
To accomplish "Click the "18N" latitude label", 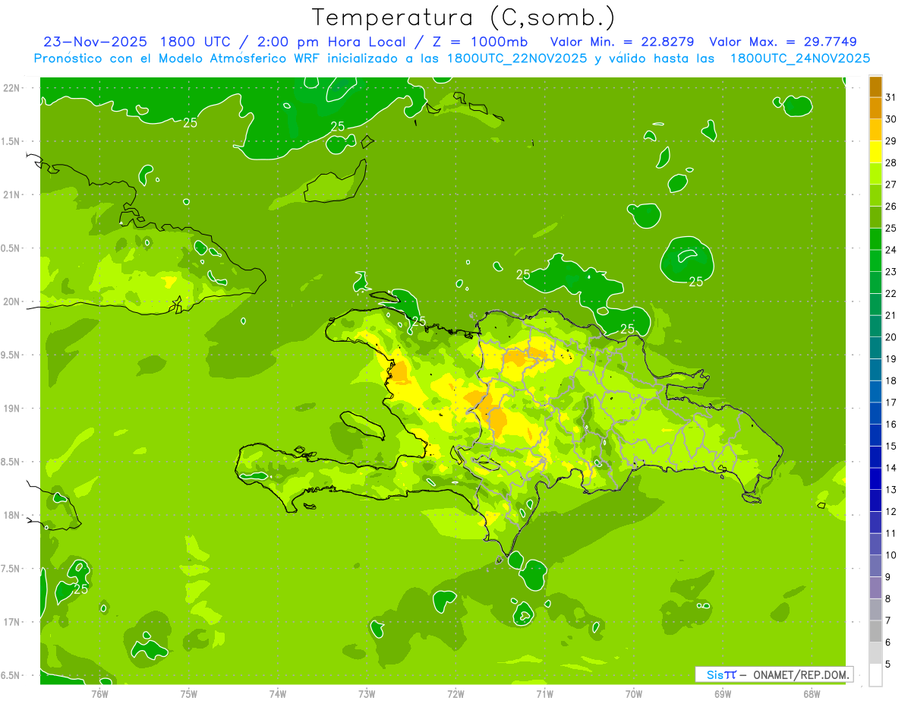I will point(12,515).
